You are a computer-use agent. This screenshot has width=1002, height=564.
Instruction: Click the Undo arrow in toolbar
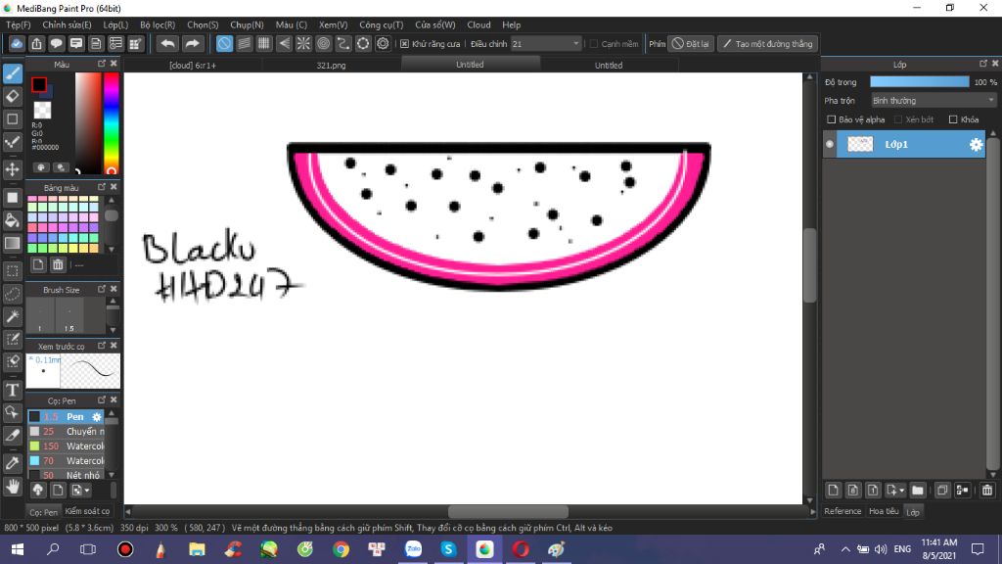coord(167,43)
